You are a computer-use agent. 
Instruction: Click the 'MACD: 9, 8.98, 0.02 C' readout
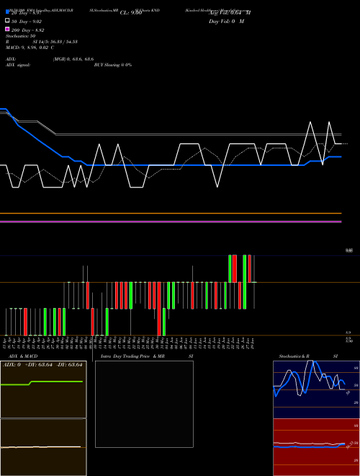[x=30, y=48]
